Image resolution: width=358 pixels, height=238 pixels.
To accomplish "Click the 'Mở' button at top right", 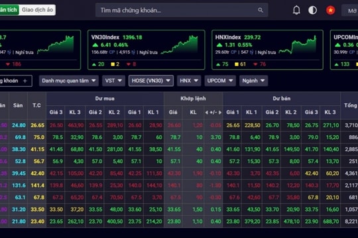I will coord(351,11).
